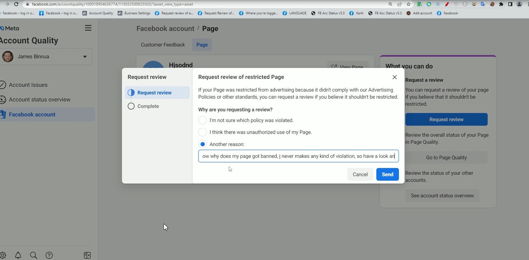This screenshot has height=260, width=529.
Task: Click the search magnifier icon in sidebar
Action: coord(34,255)
